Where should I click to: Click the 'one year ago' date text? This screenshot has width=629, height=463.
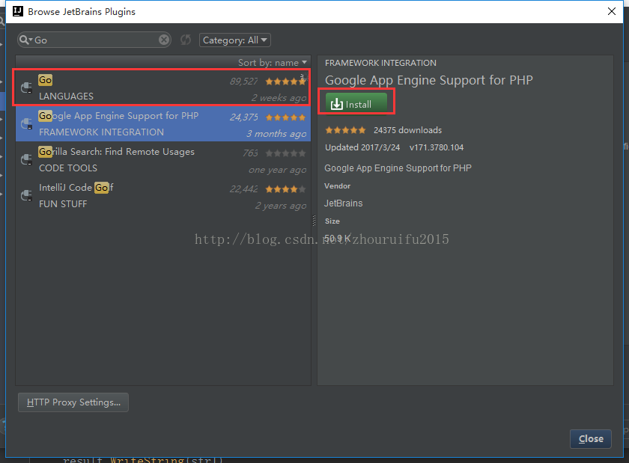pos(278,170)
